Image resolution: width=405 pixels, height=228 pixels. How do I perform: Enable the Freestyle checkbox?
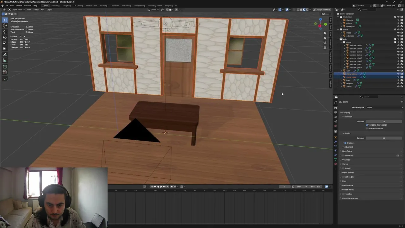click(x=343, y=194)
